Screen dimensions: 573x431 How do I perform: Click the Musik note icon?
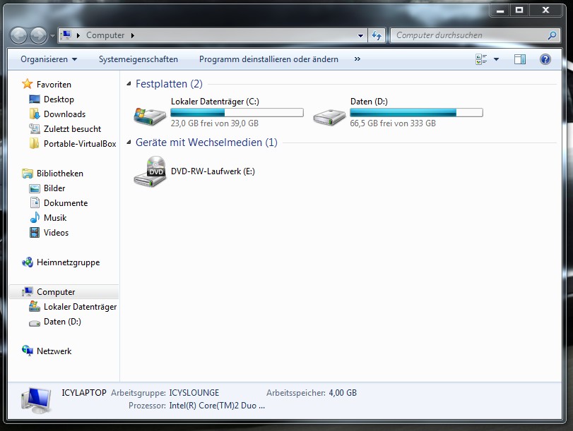click(x=35, y=217)
